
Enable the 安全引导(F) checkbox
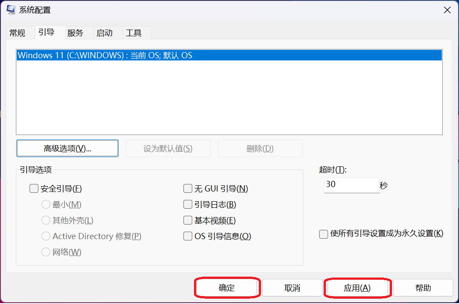[x=34, y=188]
